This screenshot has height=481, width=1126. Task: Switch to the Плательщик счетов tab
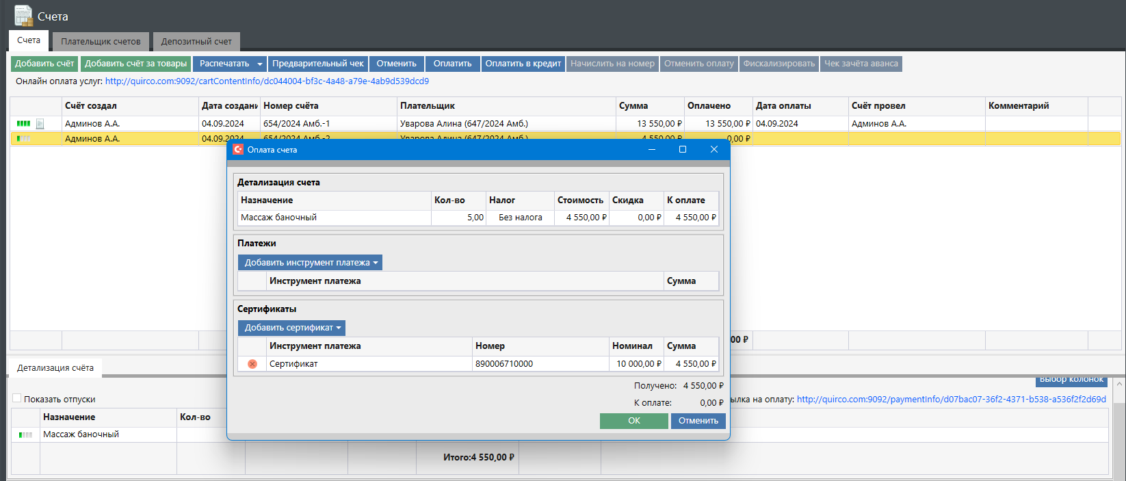pos(101,41)
